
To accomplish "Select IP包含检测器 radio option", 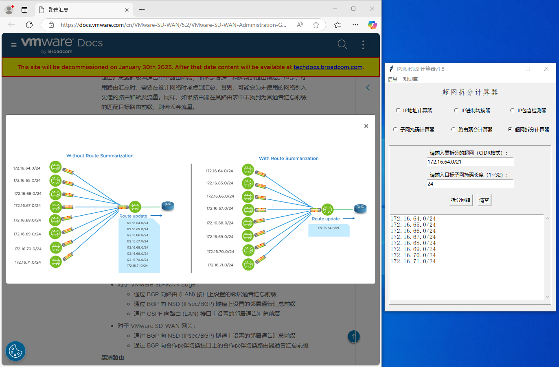I will 528,110.
